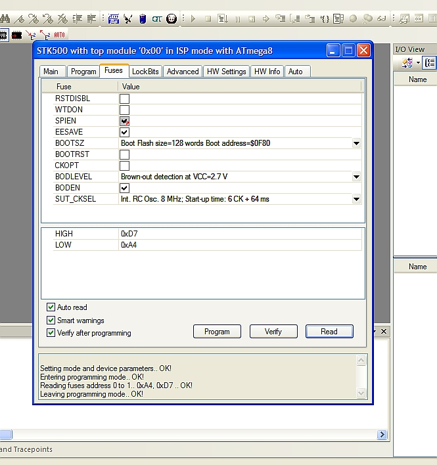Uncheck the EESAVE fuse checkbox
The height and width of the screenshot is (465, 437).
[124, 132]
